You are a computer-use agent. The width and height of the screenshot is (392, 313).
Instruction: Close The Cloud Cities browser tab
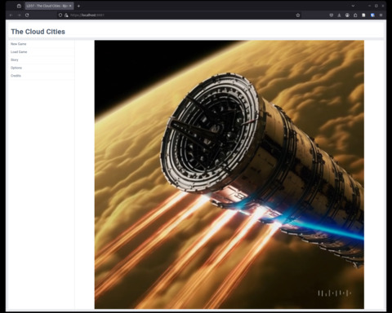point(70,6)
